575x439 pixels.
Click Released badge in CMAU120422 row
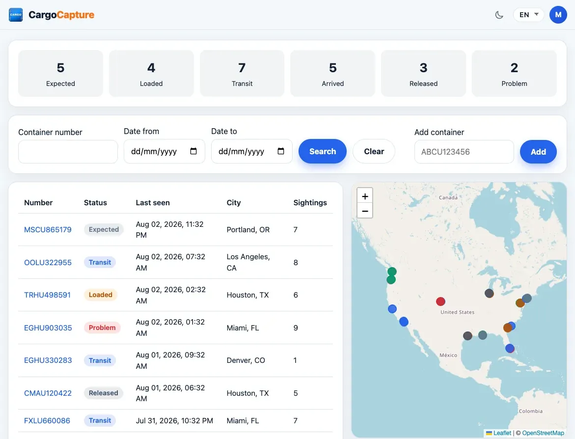click(x=104, y=393)
